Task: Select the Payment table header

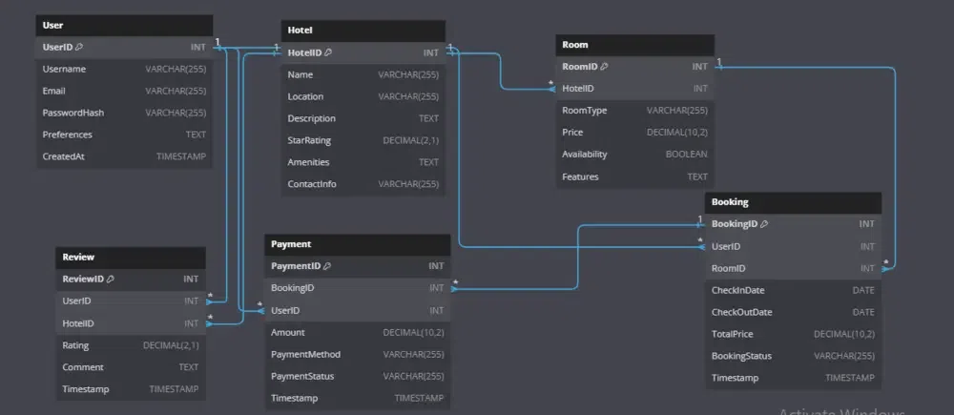Action: [358, 244]
